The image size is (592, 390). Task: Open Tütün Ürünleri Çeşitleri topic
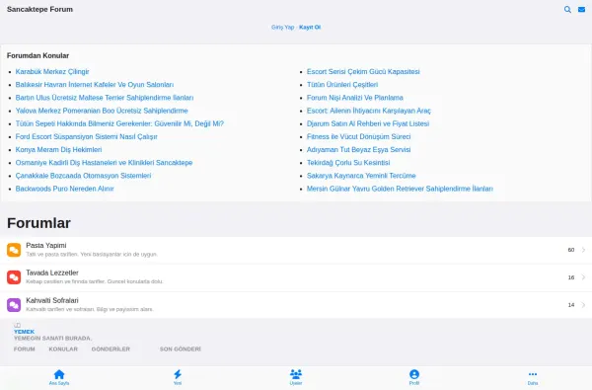(x=342, y=85)
